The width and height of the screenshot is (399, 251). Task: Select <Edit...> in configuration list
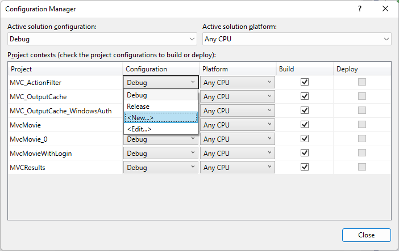tap(161, 129)
